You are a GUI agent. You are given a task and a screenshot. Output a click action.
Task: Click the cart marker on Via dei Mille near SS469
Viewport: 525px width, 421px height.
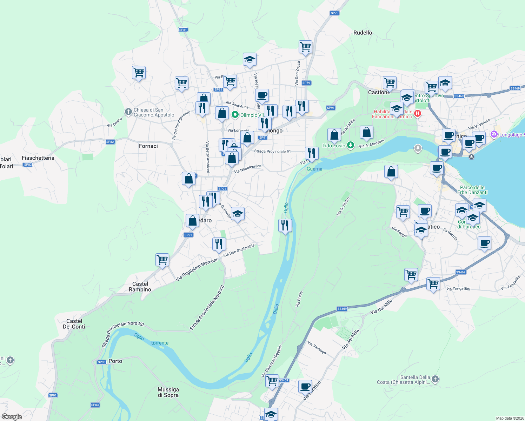tap(411, 274)
